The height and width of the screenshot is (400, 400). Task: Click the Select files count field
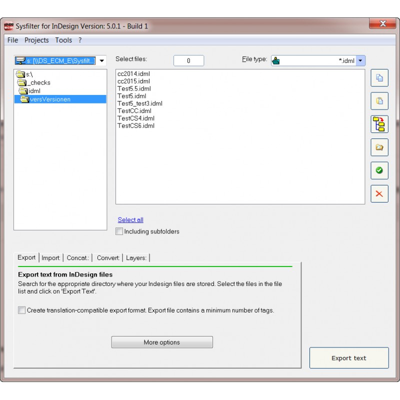point(189,60)
